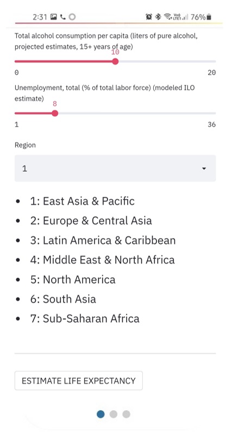Image resolution: width=232 pixels, height=432 pixels.
Task: Click the Estimate Life Expectancy button
Action: click(79, 380)
